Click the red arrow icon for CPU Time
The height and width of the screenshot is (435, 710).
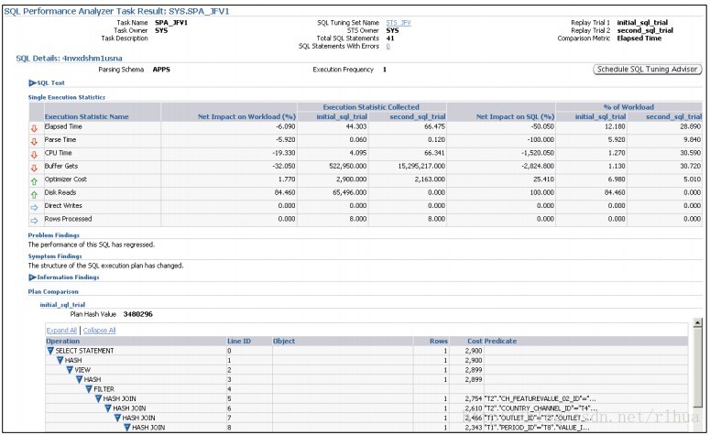click(34, 155)
